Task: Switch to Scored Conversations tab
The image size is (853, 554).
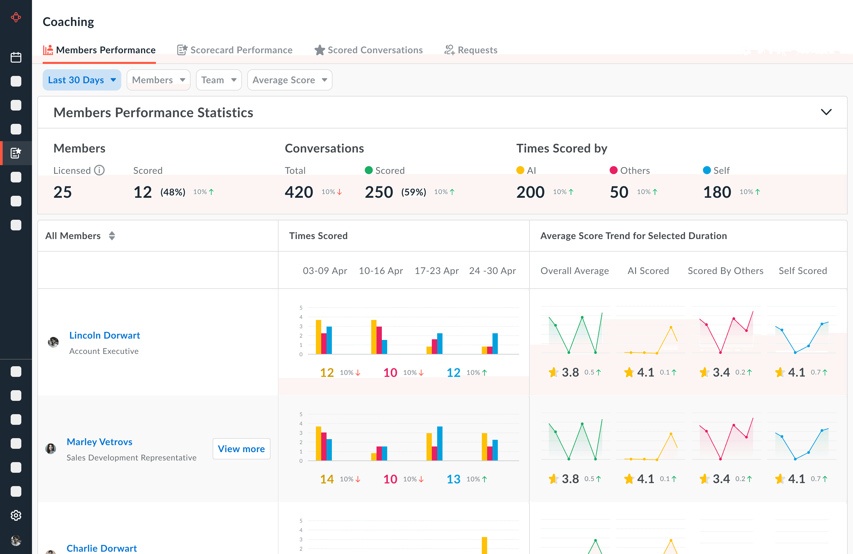Action: pyautogui.click(x=369, y=50)
